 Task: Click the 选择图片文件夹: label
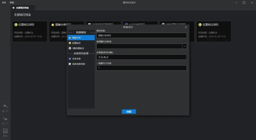pos(104,42)
